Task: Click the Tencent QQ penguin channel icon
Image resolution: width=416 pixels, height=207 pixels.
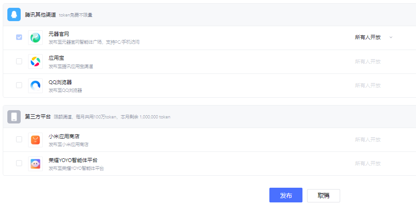Action: [x=14, y=15]
